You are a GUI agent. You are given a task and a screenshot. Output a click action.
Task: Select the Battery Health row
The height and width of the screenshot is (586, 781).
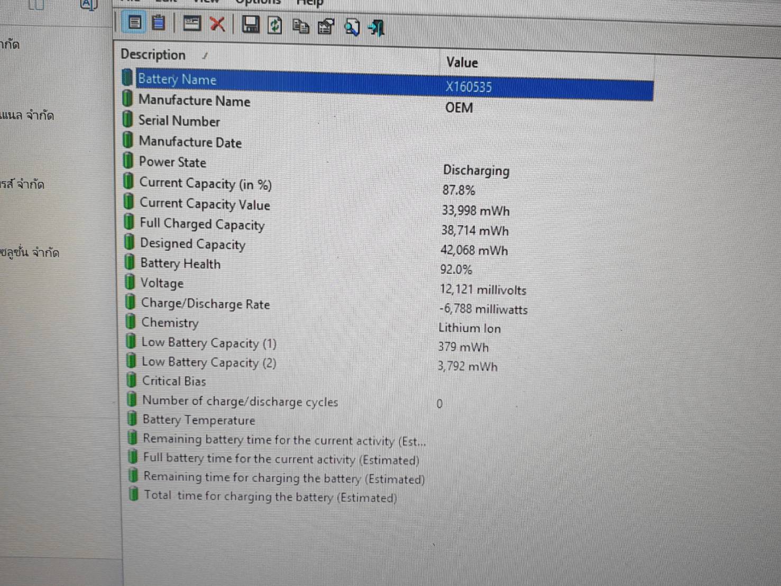(x=180, y=263)
